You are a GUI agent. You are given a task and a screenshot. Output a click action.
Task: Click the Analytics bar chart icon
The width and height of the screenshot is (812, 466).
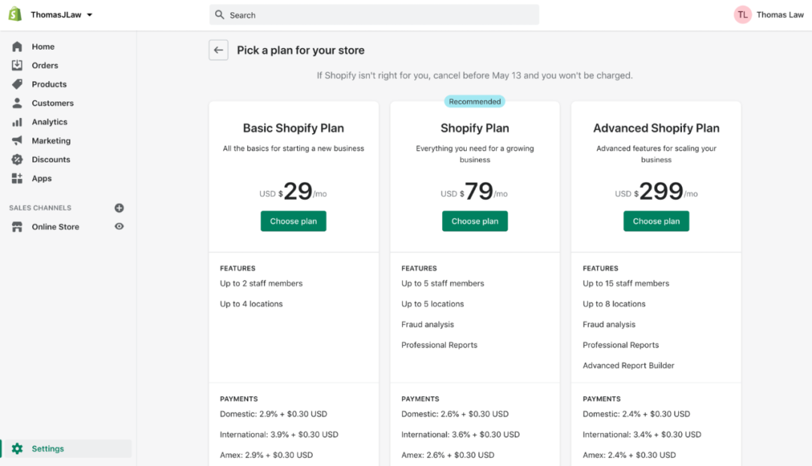click(17, 122)
